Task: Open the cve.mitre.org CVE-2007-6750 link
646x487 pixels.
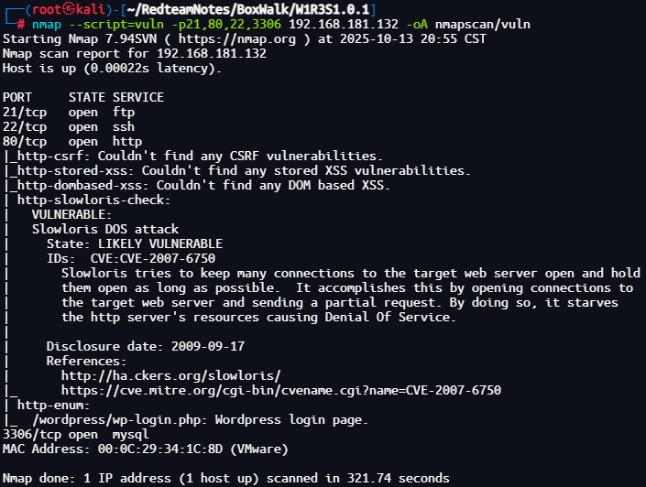Action: coord(280,390)
